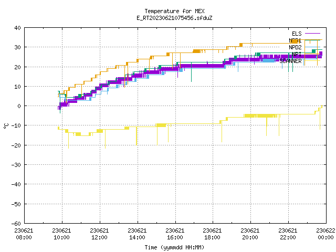
Task: Click the yellow SCANNER legend line sample
Action: pyautogui.click(x=312, y=61)
